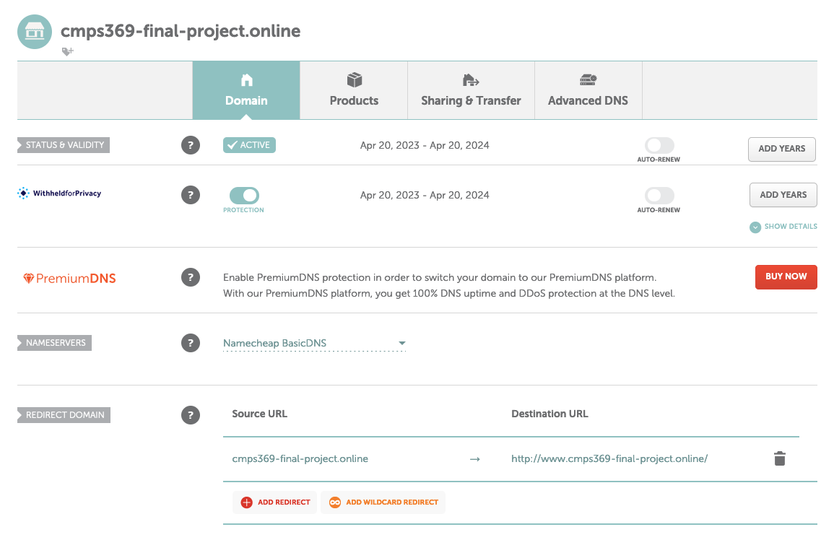This screenshot has width=834, height=540.
Task: Expand Show Details for privacy protection
Action: tap(783, 227)
